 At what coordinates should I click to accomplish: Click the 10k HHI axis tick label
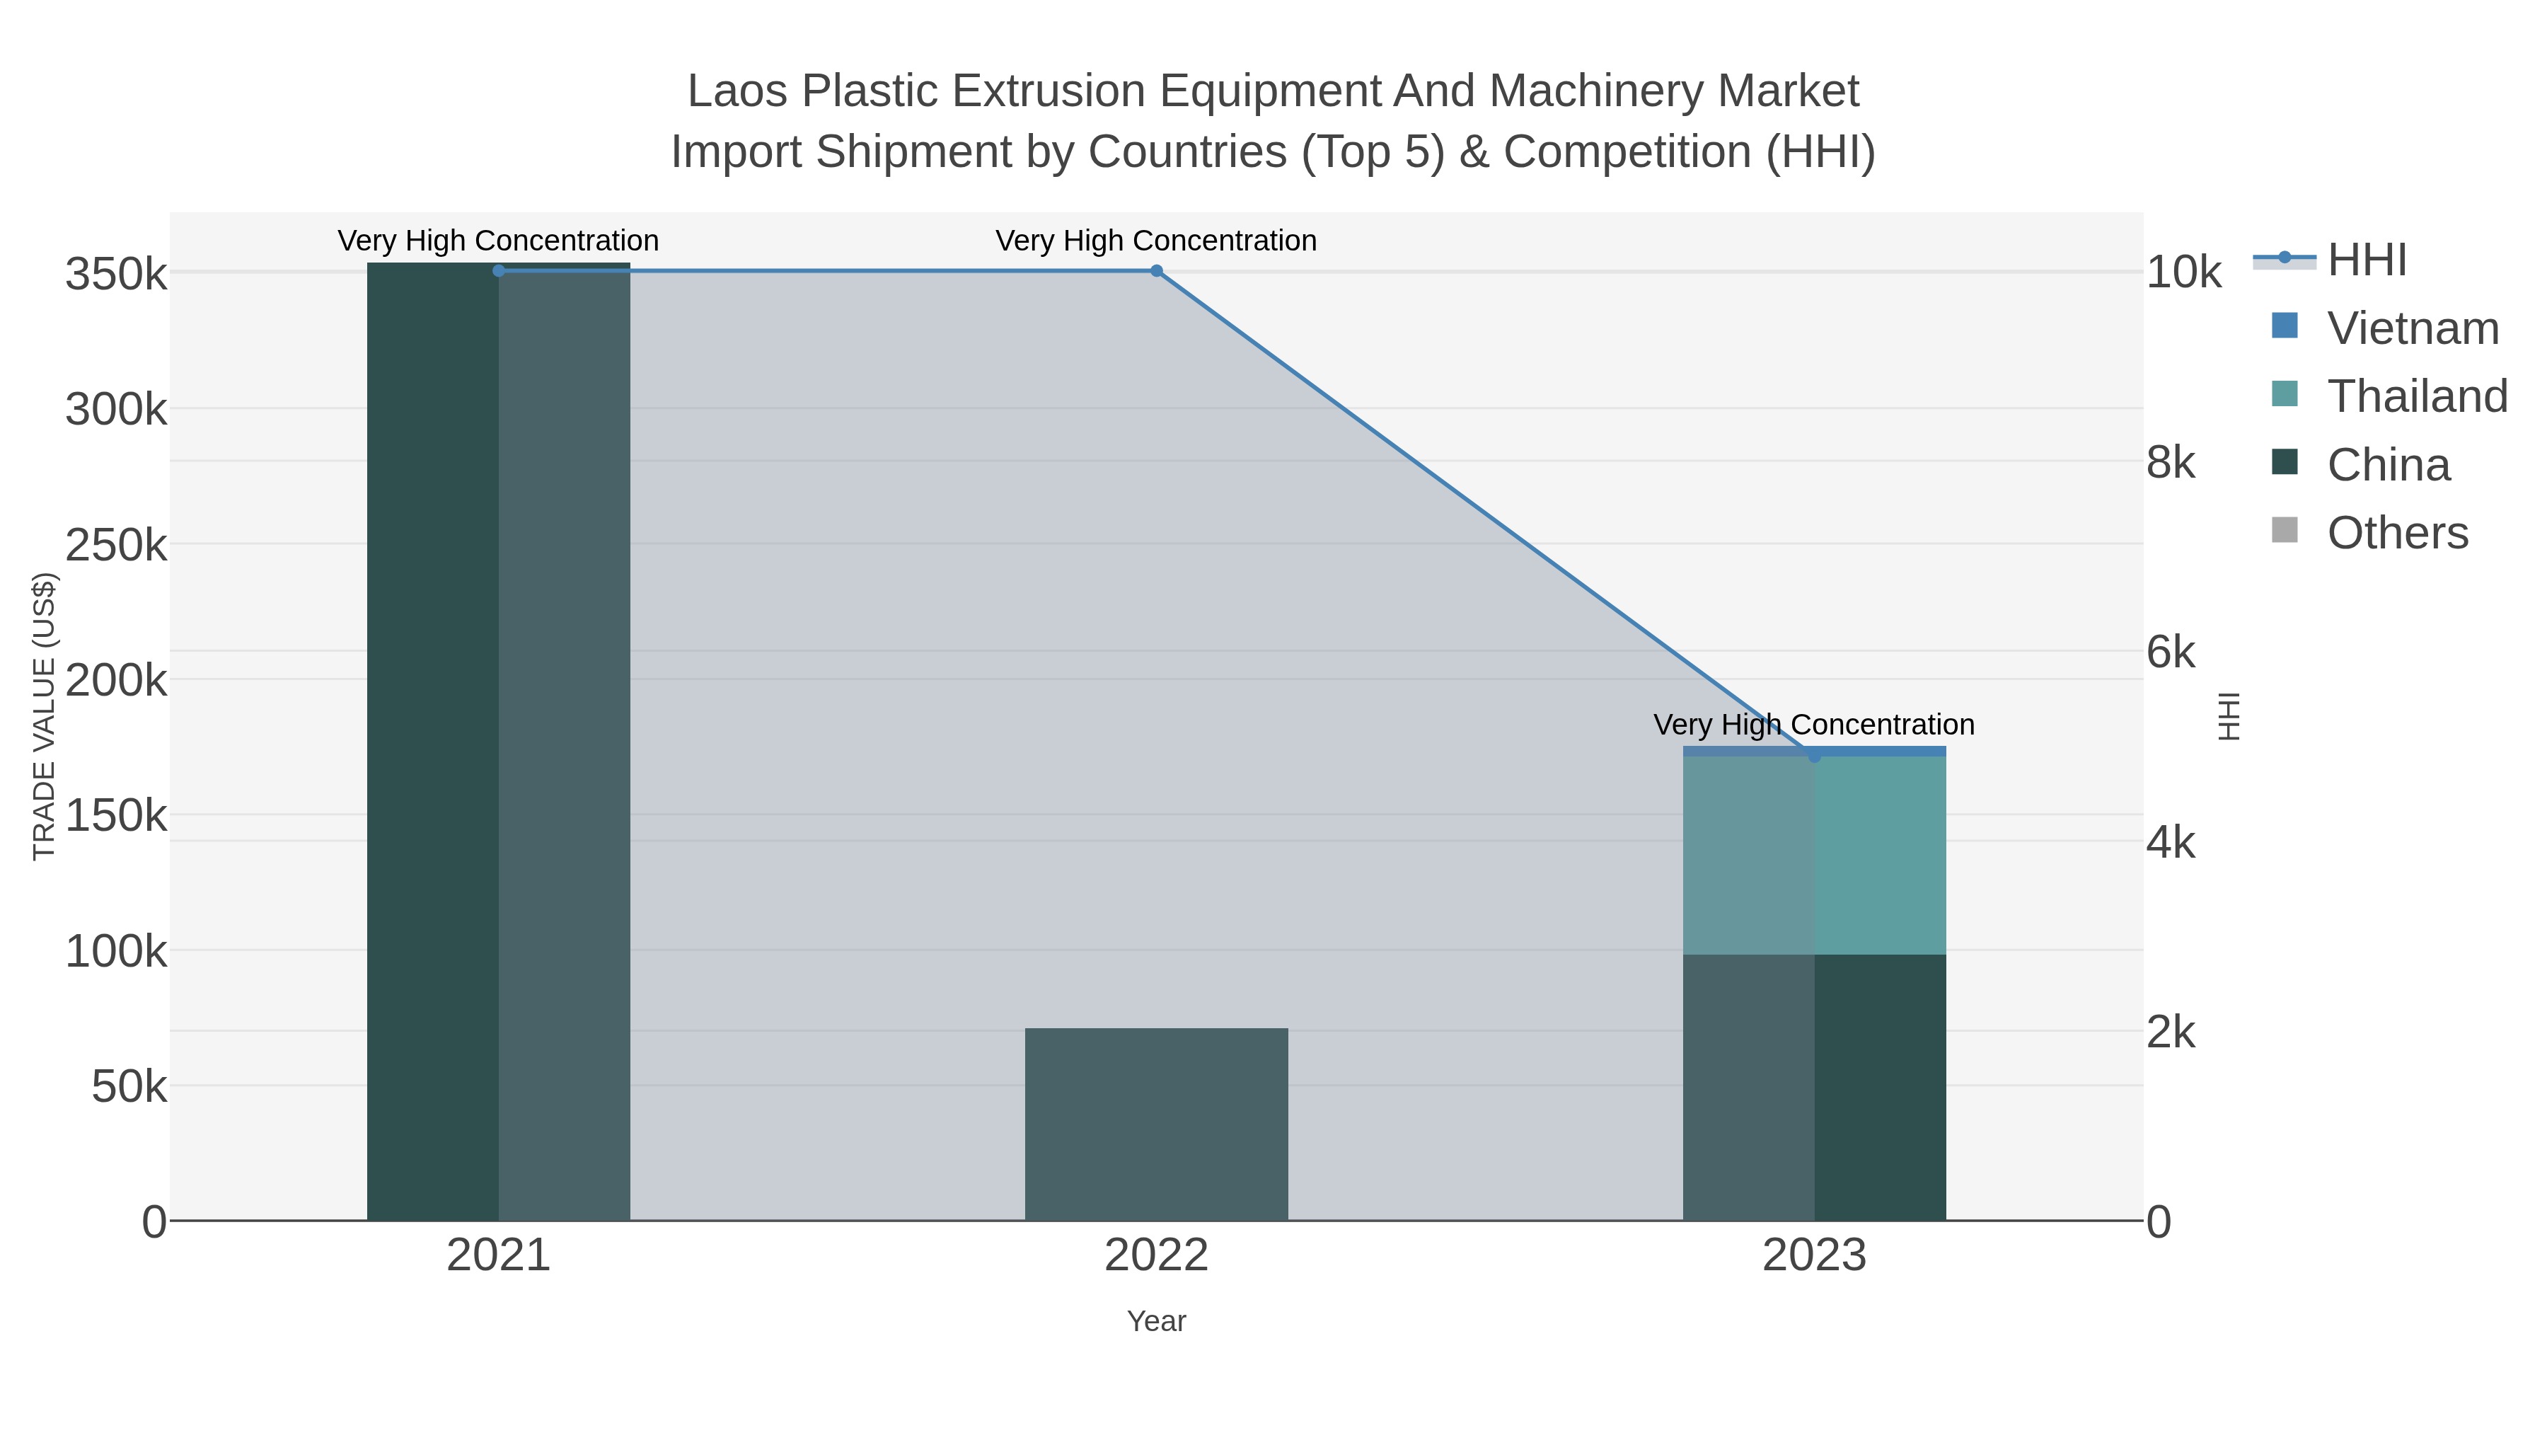[2183, 272]
